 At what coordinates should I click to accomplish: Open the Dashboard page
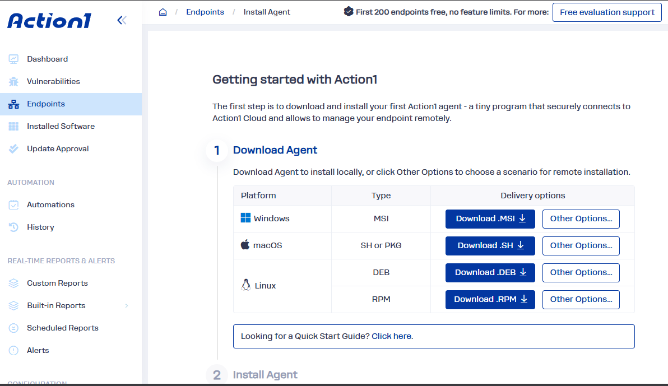tap(47, 59)
